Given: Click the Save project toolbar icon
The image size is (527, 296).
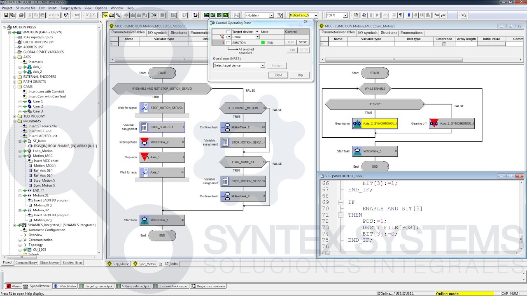Looking at the screenshot, I should coord(6,15).
